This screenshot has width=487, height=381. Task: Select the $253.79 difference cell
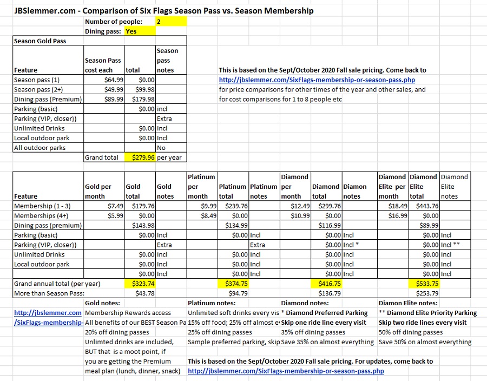click(x=424, y=293)
